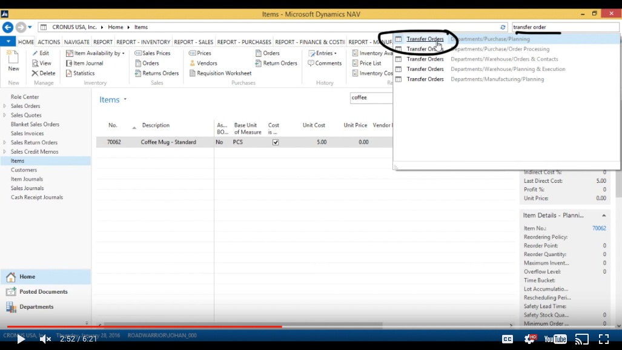Viewport: 622px width, 350px height.
Task: Open the Items view dropdown arrow
Action: [125, 99]
